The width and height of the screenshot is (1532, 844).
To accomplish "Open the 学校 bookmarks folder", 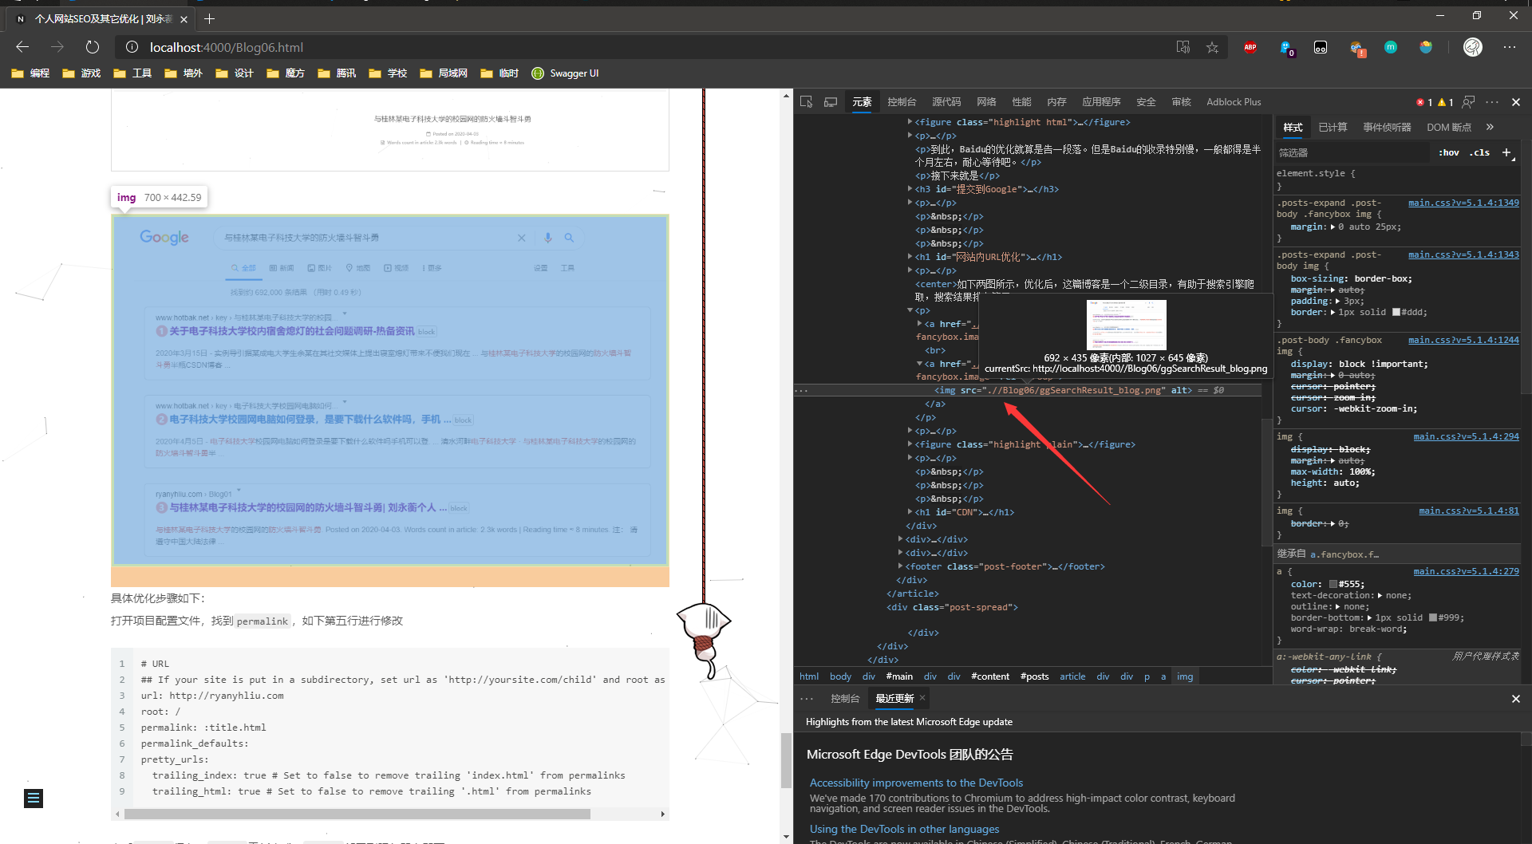I will click(x=389, y=73).
